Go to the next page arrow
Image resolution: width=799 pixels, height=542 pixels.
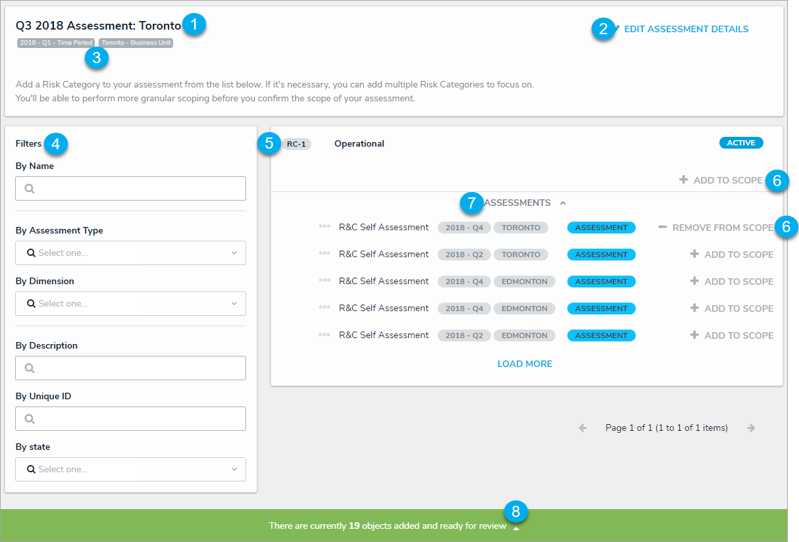pos(751,428)
